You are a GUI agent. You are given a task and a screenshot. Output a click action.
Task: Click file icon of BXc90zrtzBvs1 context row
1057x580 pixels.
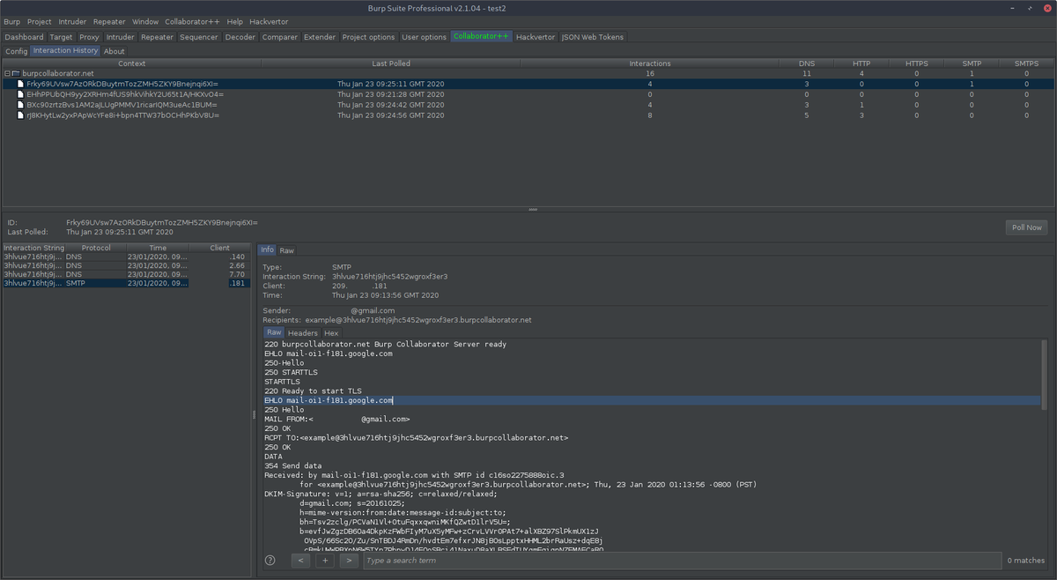[21, 105]
